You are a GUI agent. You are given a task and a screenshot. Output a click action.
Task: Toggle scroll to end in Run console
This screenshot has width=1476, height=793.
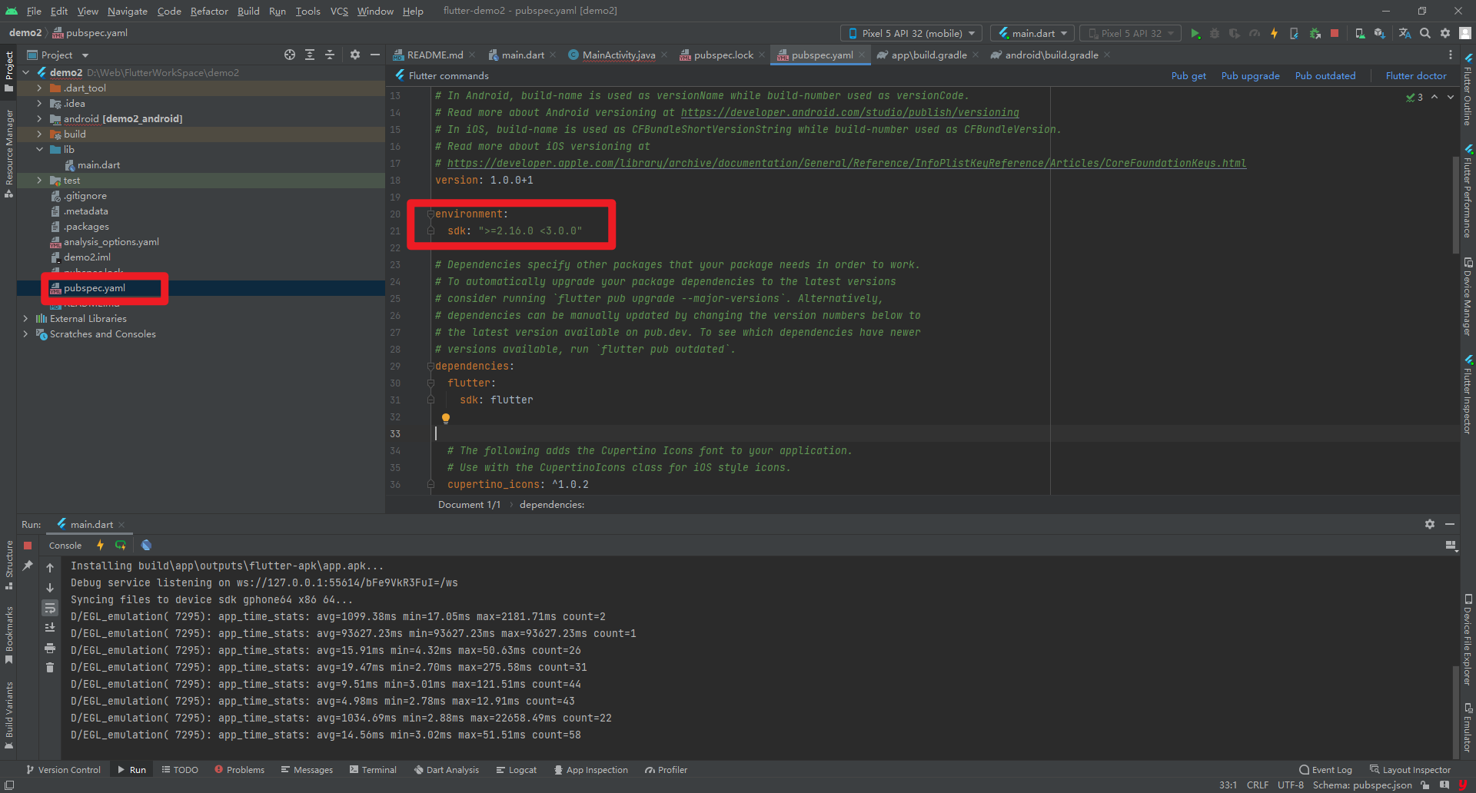(x=50, y=628)
